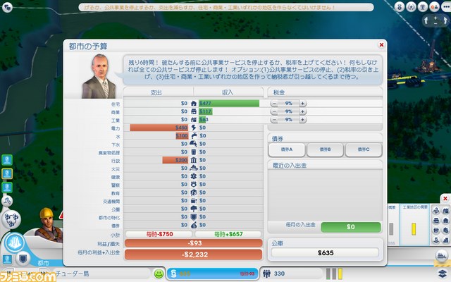Close the 都市の予算 budget window
Viewport: 451px width, 282px height.
click(x=381, y=45)
